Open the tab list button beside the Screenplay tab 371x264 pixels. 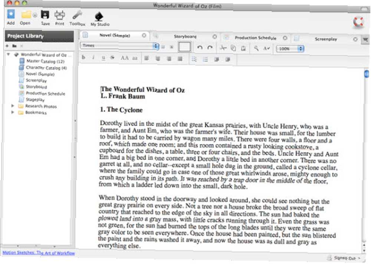coord(365,40)
